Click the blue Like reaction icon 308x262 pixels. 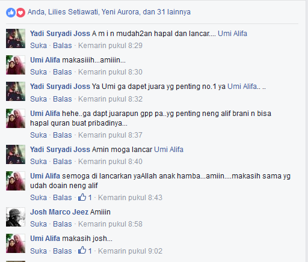pyautogui.click(x=11, y=13)
